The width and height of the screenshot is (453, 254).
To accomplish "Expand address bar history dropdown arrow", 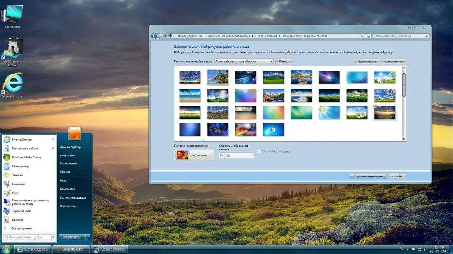I will click(363, 36).
